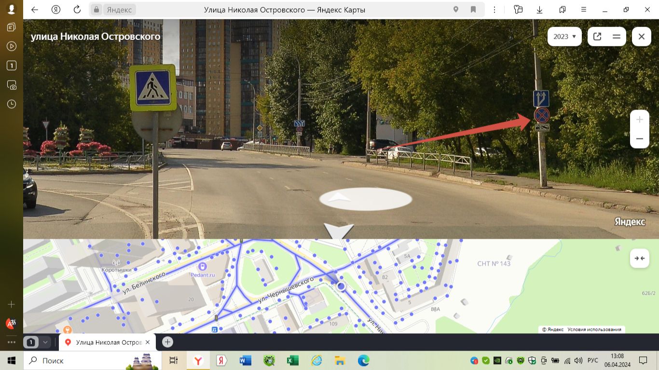Add a sidebar item with the plus icon
The width and height of the screenshot is (659, 370).
point(12,304)
